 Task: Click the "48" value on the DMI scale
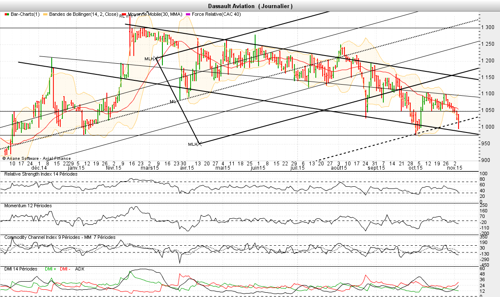[482, 274]
